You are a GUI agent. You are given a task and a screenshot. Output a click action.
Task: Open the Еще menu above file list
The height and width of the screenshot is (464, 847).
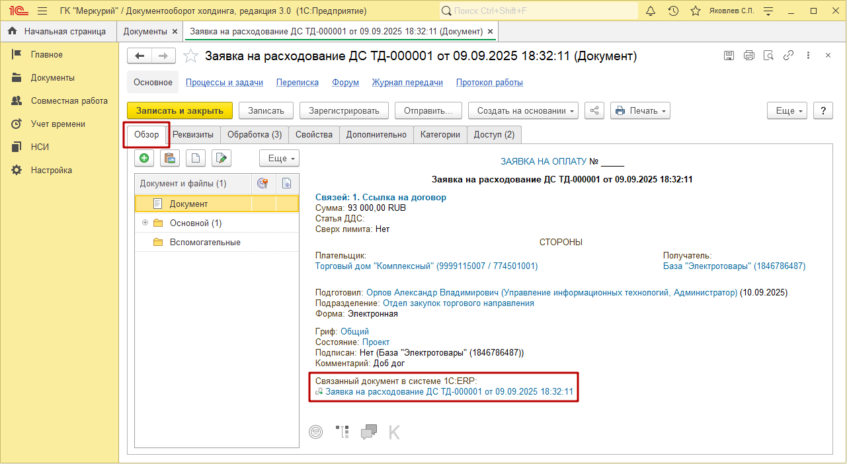tap(280, 158)
